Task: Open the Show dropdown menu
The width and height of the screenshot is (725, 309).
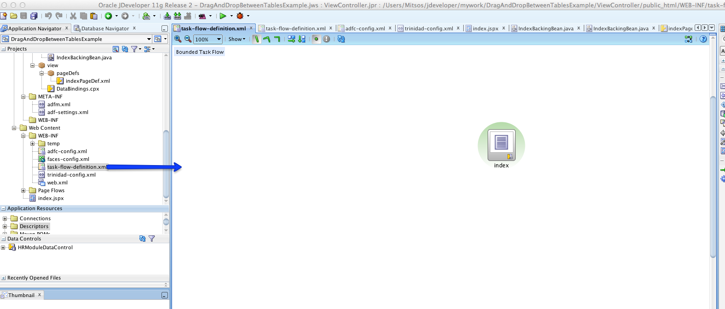Action: [x=237, y=39]
